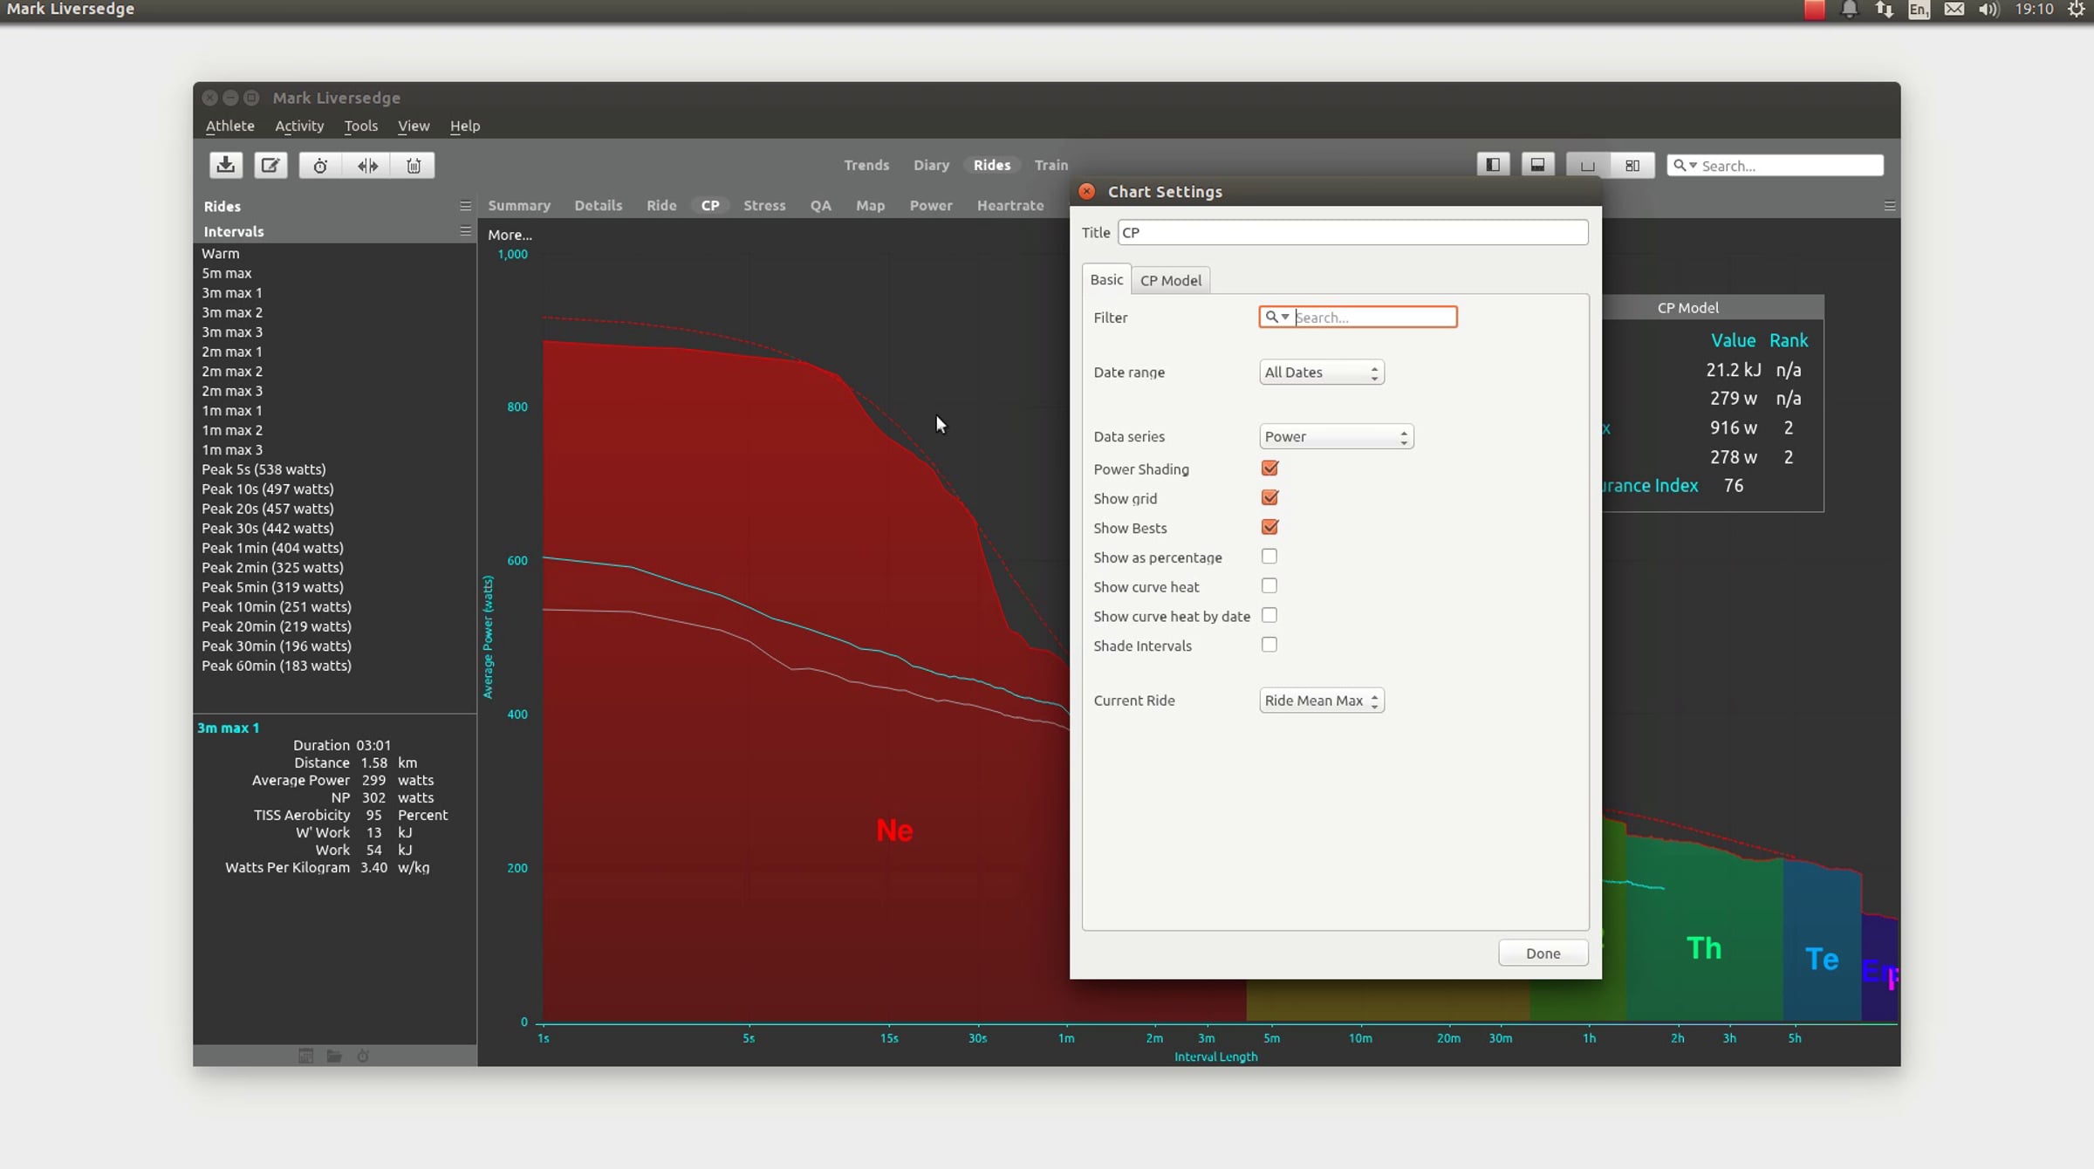Open the notification bell in system tray
The height and width of the screenshot is (1169, 2094).
coord(1849,10)
